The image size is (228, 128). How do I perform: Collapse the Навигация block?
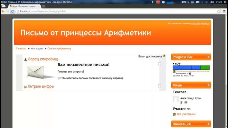point(208,124)
